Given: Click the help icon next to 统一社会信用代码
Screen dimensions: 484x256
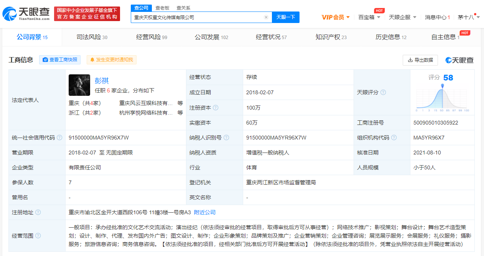Looking at the screenshot, I should tap(59, 138).
